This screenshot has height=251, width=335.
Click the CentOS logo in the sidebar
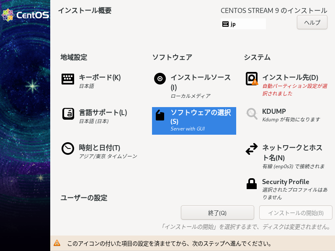[25, 15]
